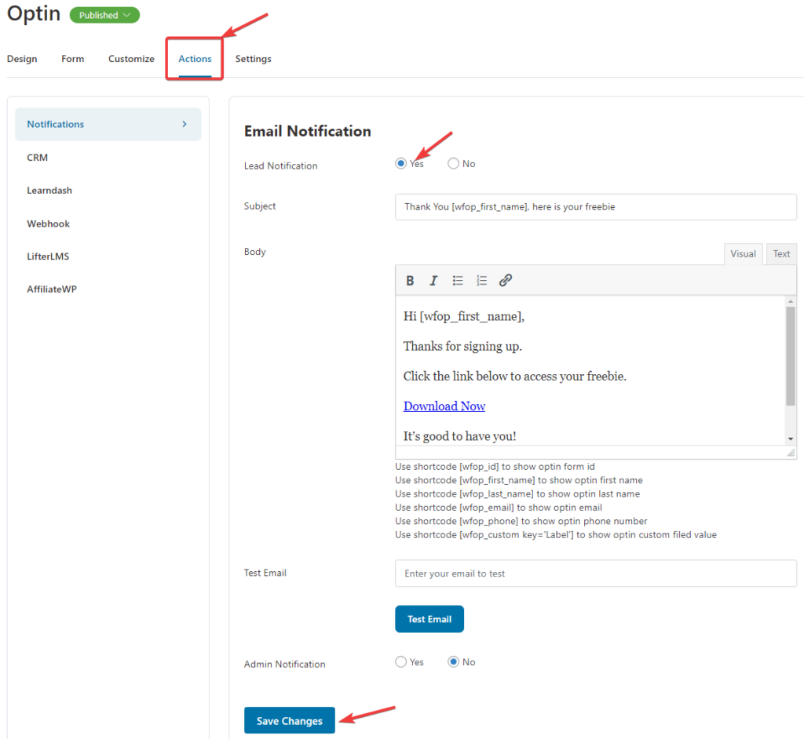Click the 'It's good to have you!' line

click(459, 436)
